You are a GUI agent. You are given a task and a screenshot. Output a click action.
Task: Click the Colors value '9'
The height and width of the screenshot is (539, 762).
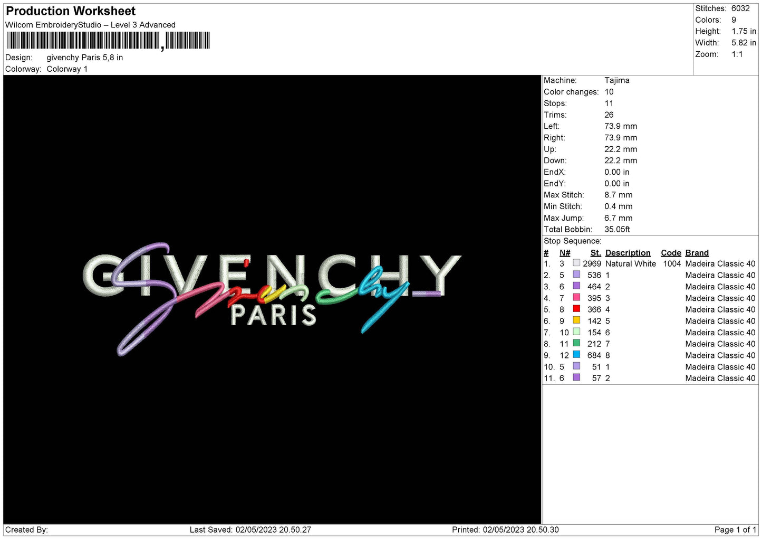click(x=734, y=20)
